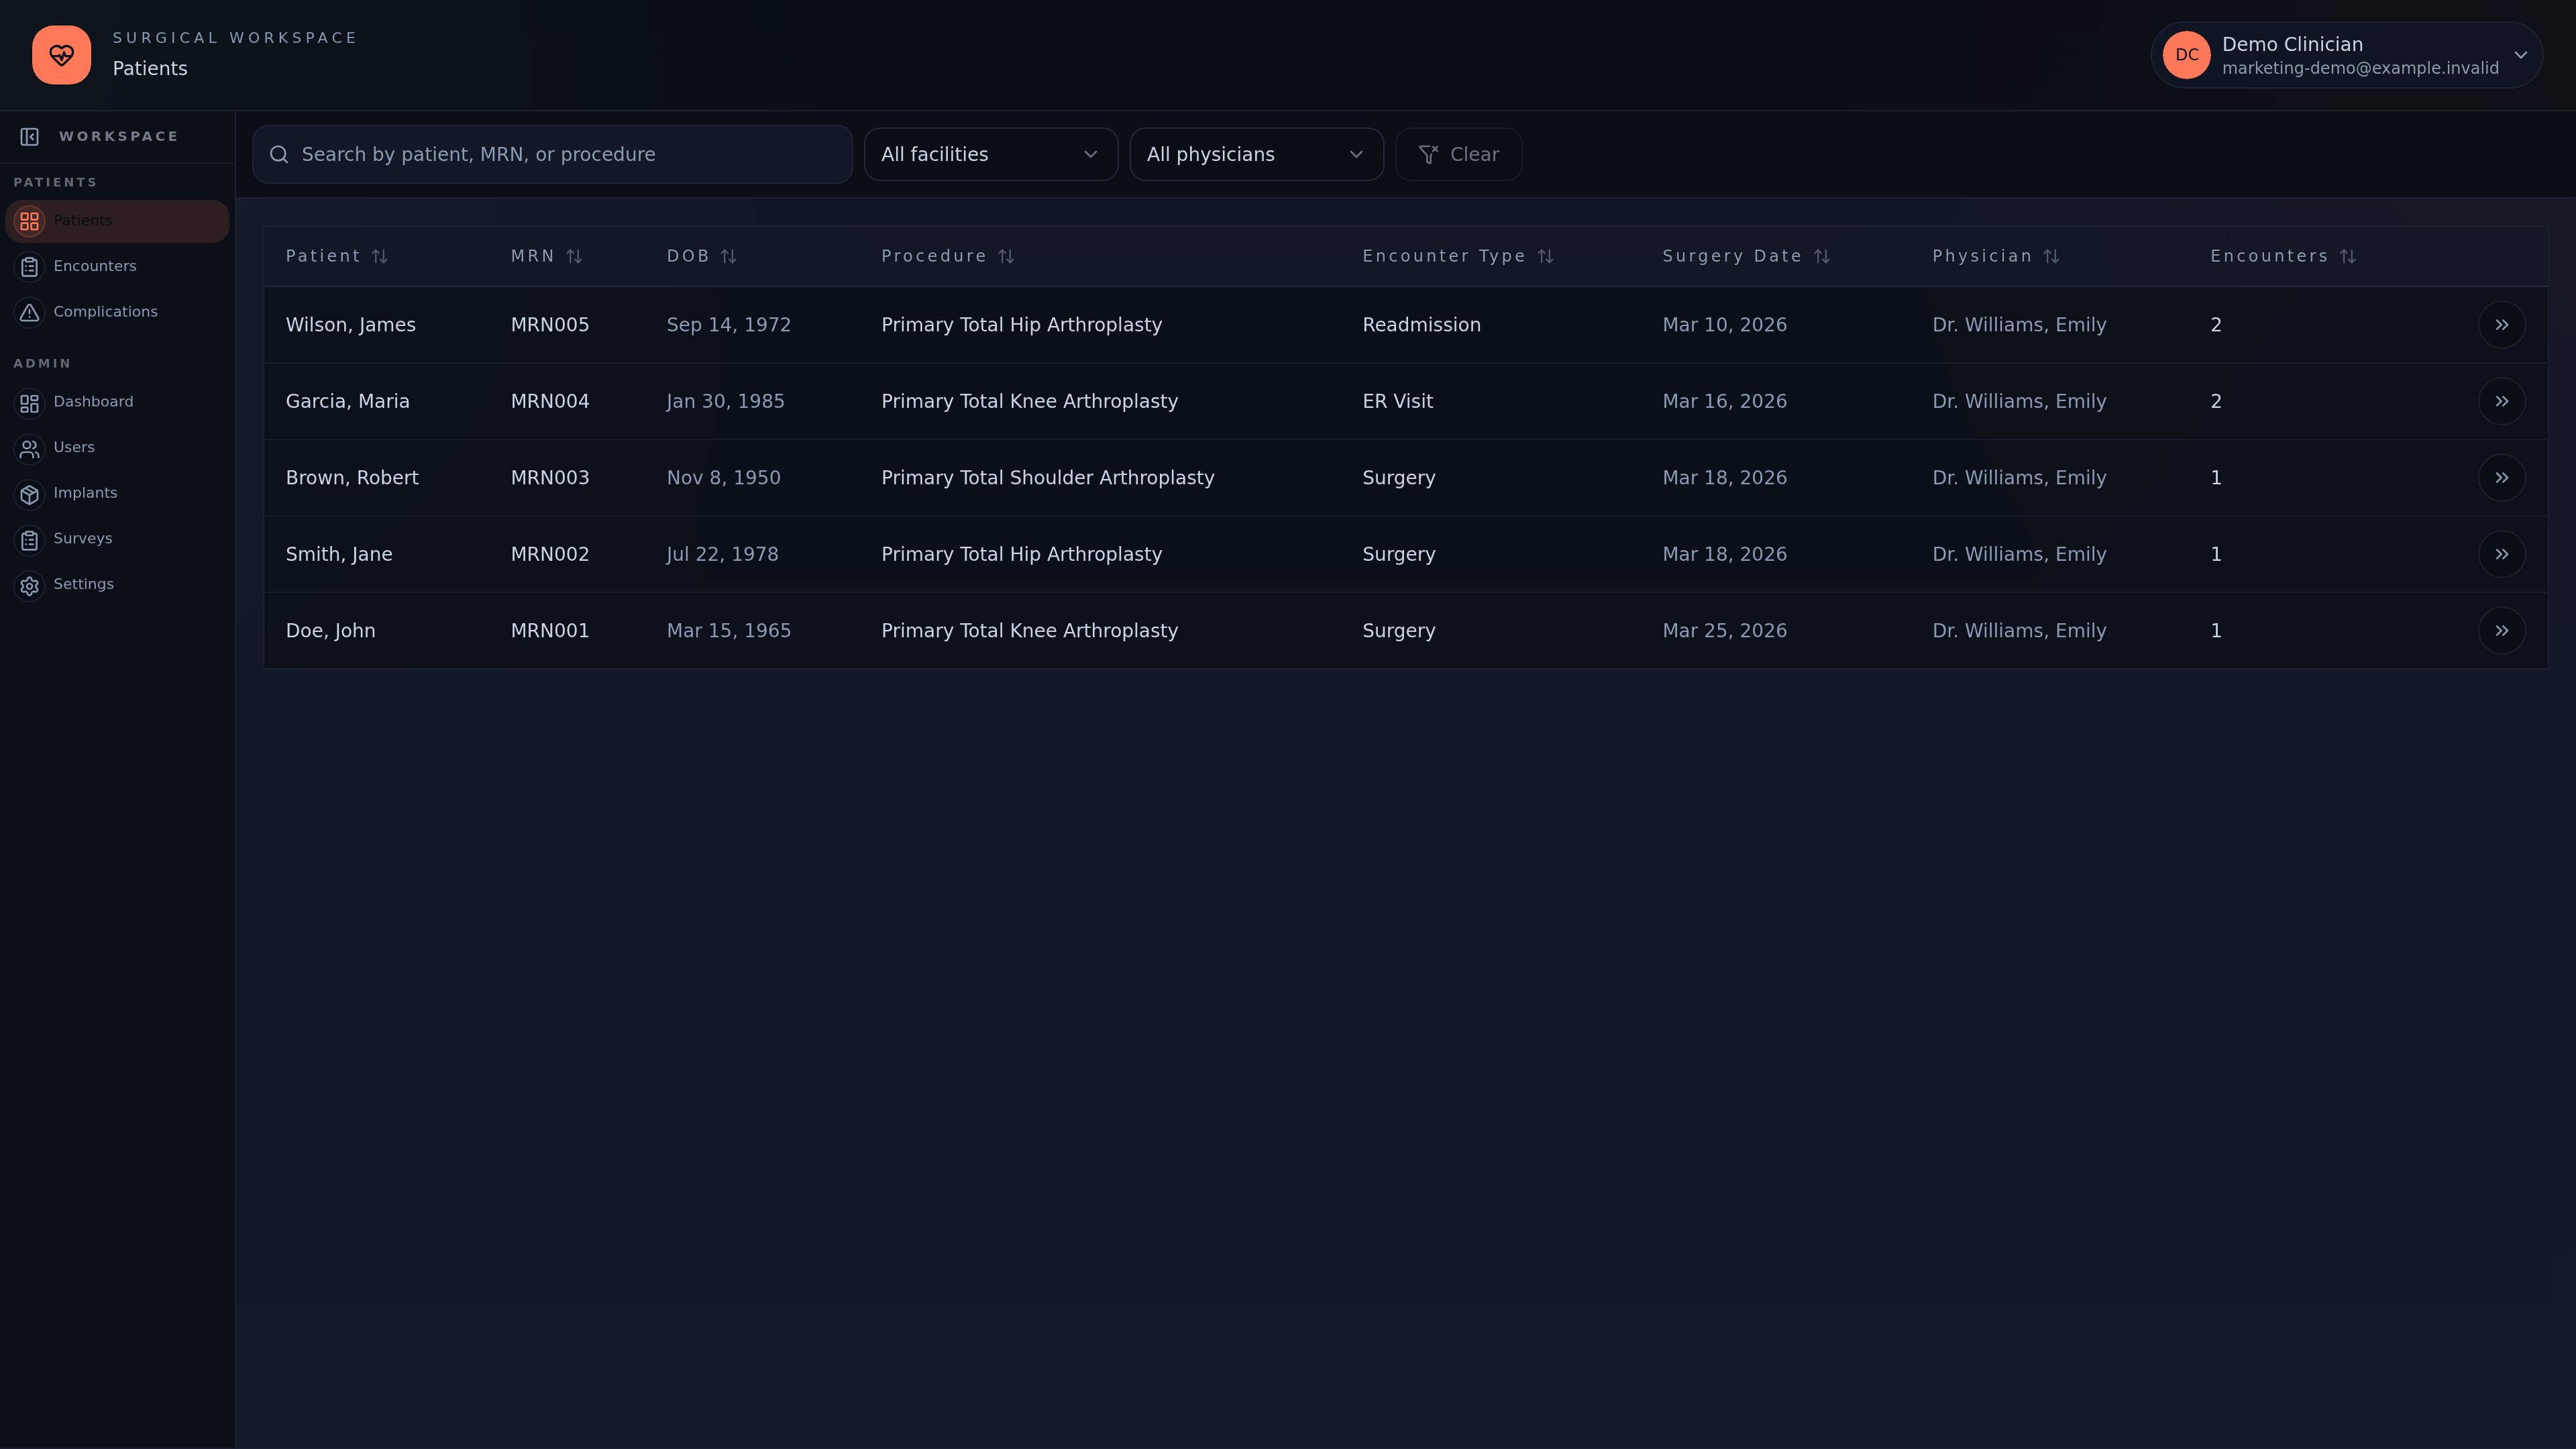This screenshot has width=2576, height=1449.
Task: Sort by Physician column arrows
Action: pyautogui.click(x=2052, y=257)
